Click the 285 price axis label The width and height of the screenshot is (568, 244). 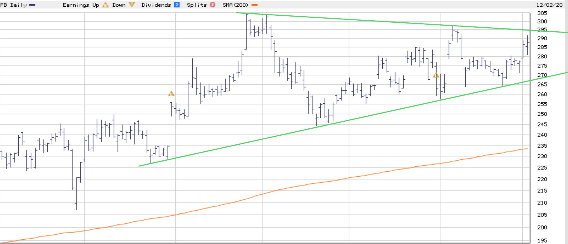pos(542,47)
